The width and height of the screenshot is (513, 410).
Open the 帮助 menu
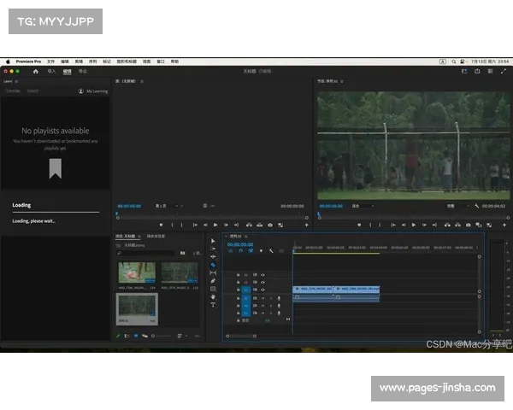pyautogui.click(x=174, y=61)
